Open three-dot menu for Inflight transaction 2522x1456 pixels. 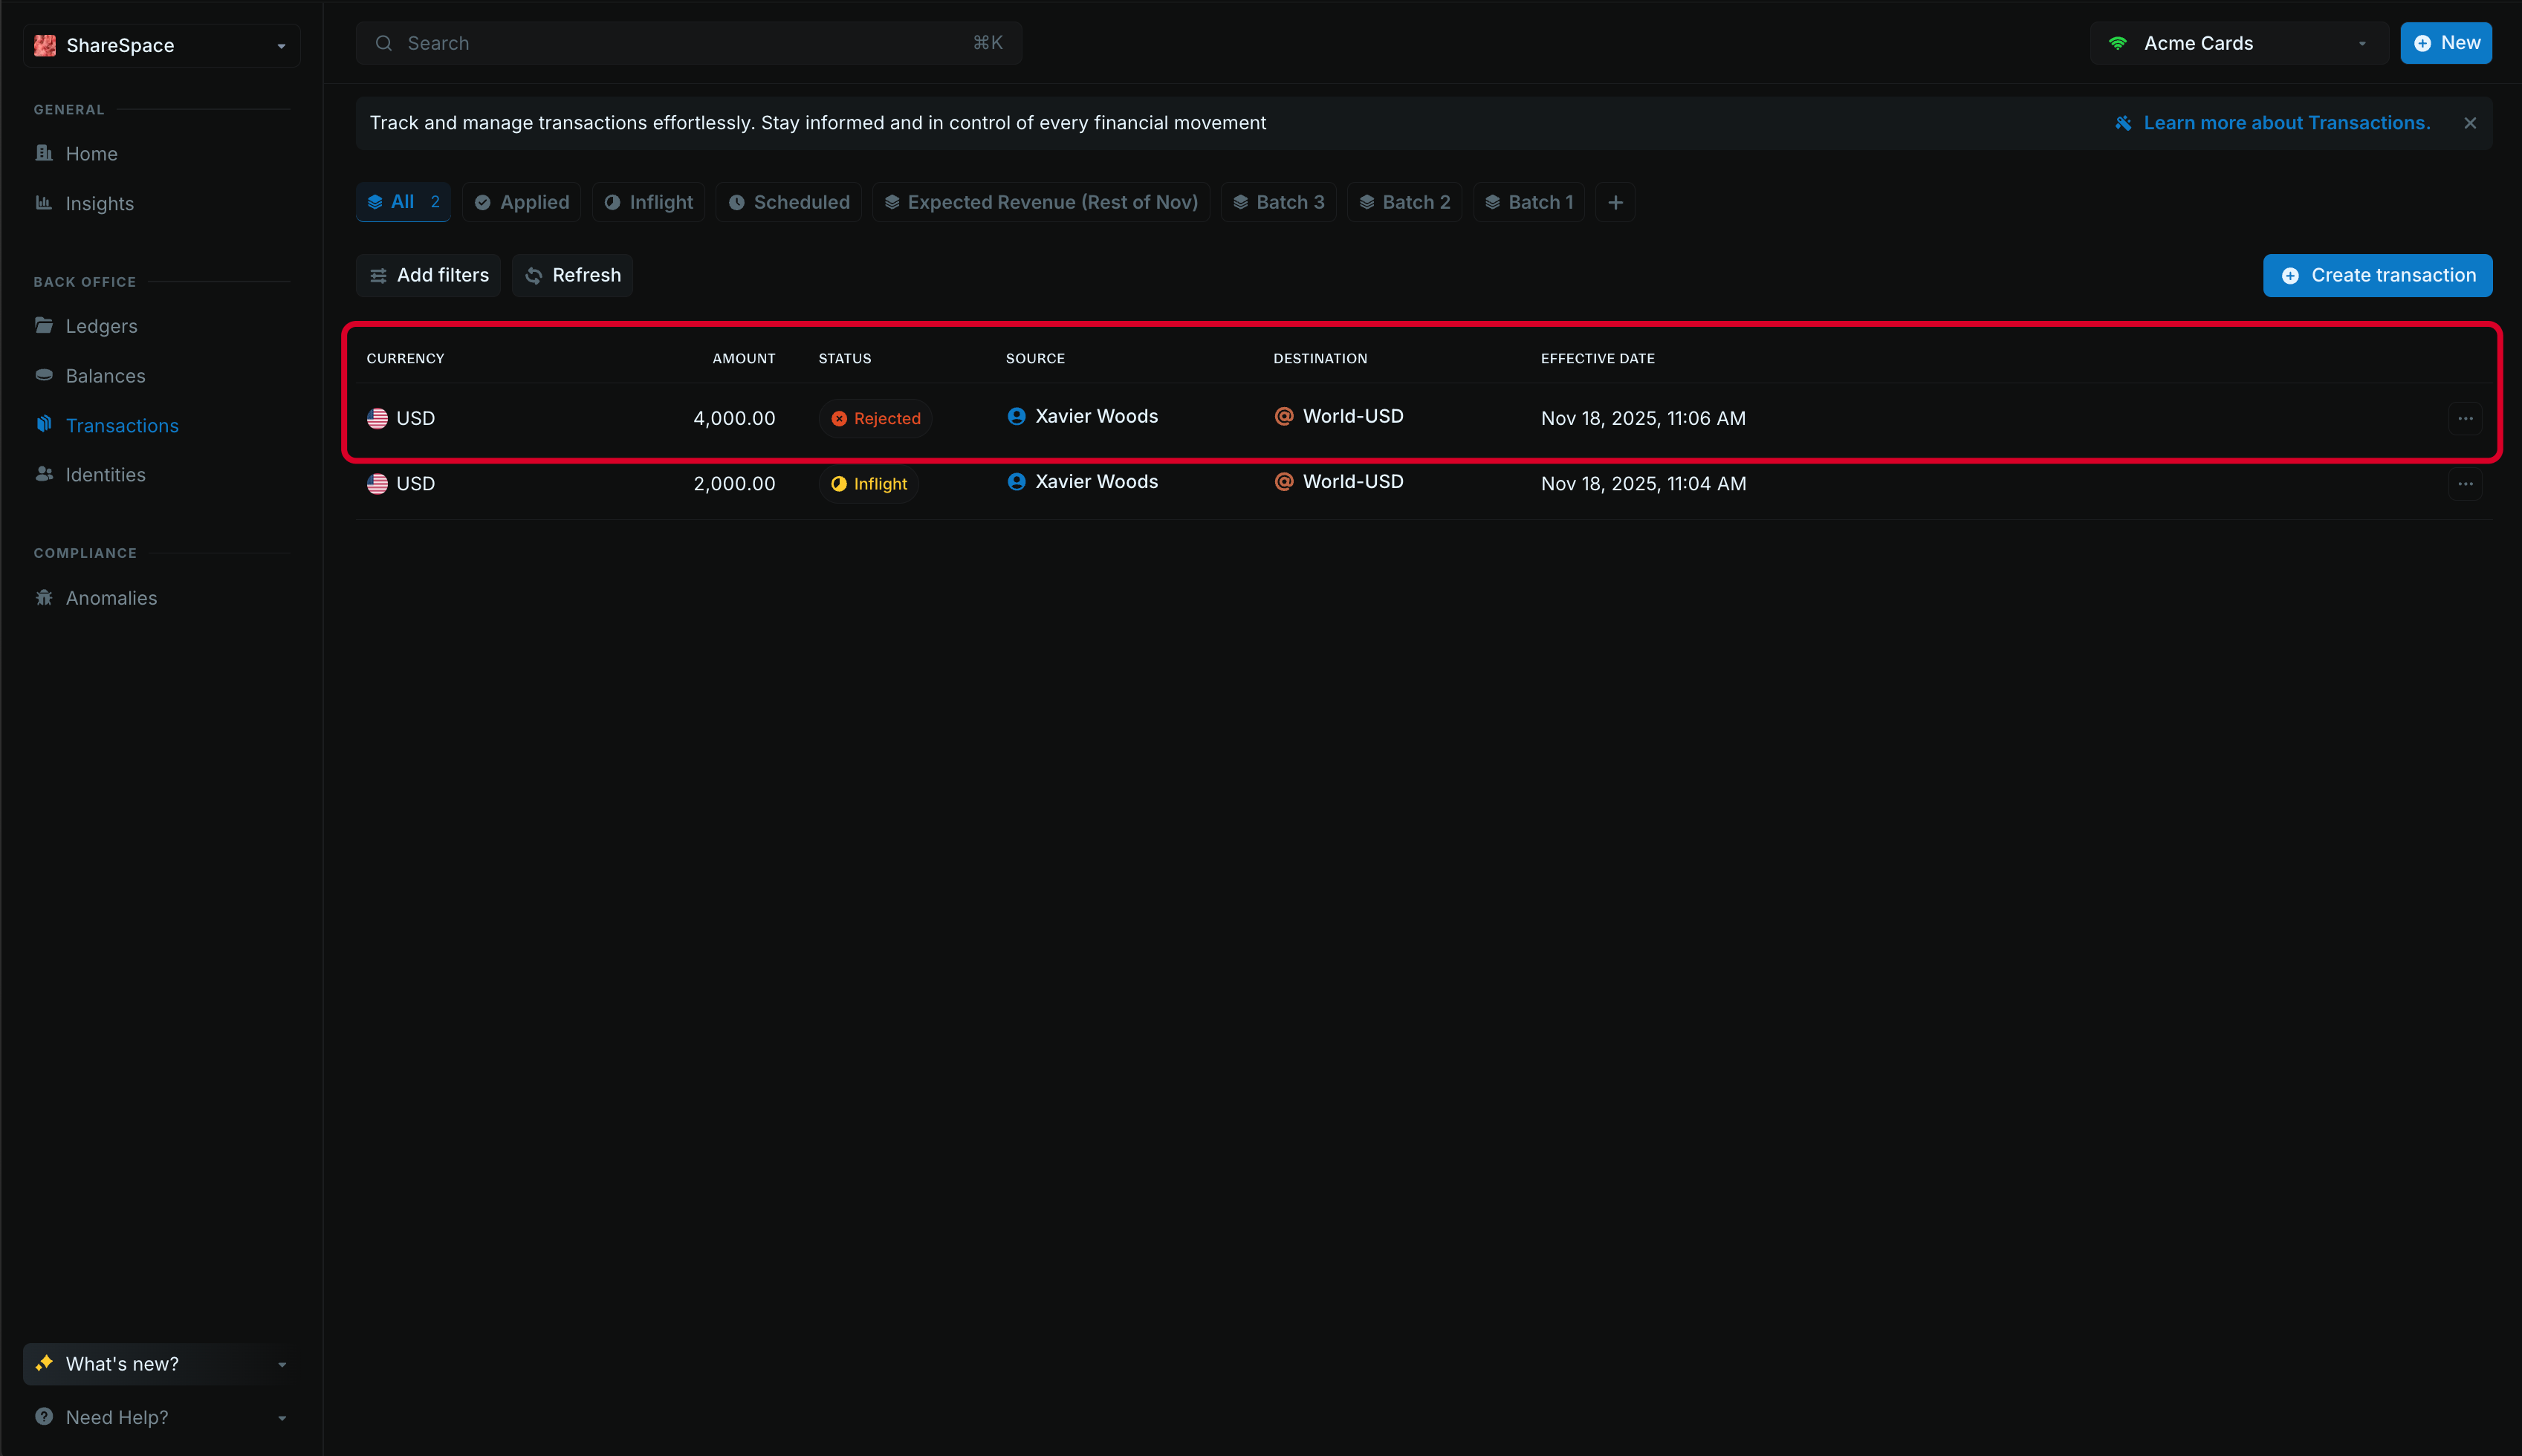[2465, 484]
